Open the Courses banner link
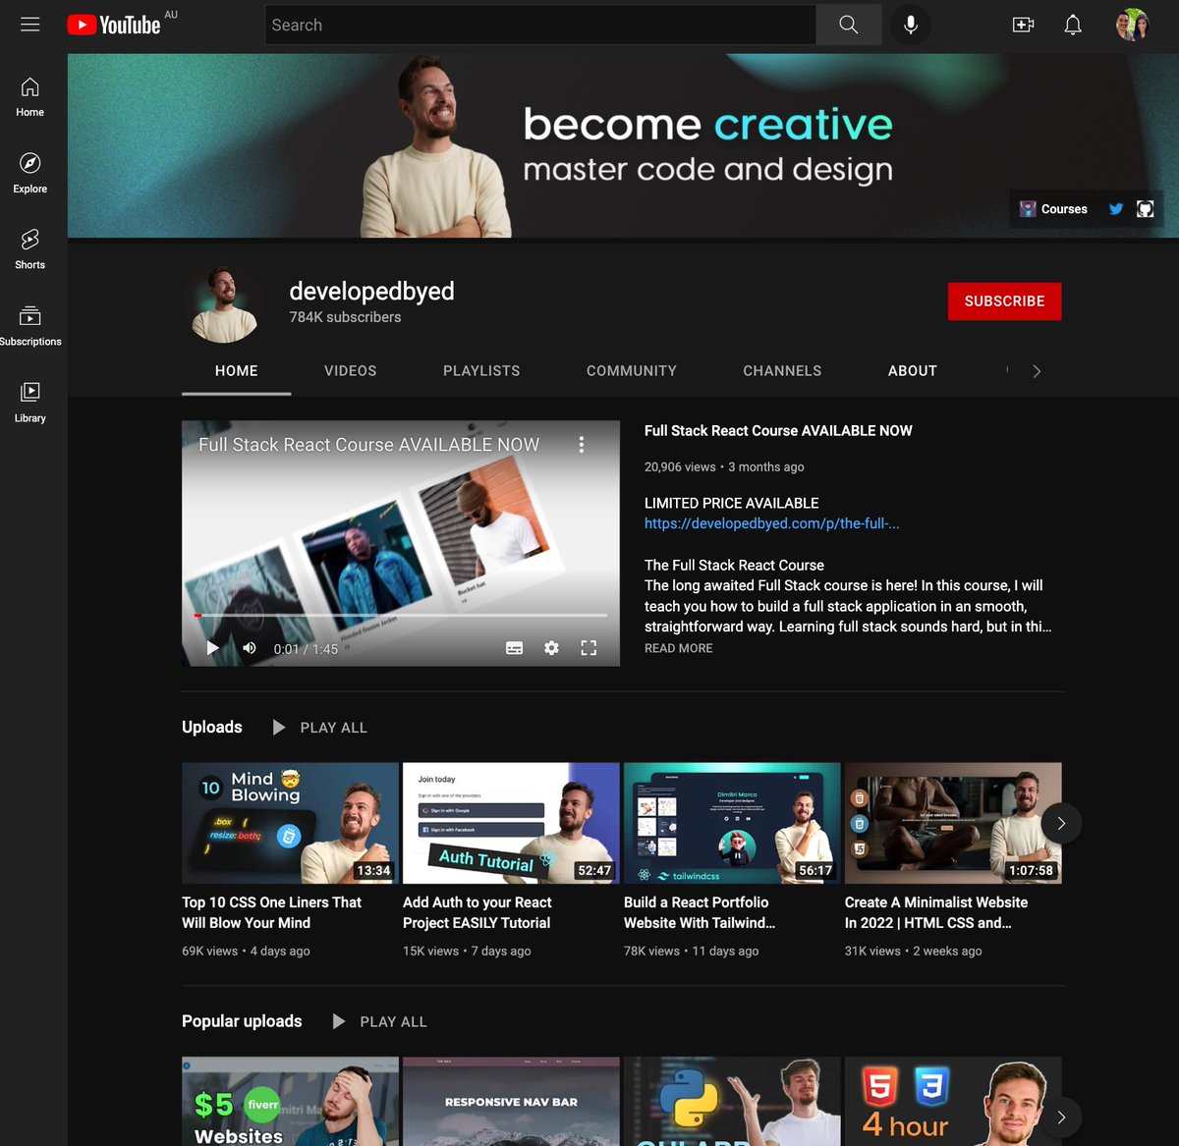The height and width of the screenshot is (1146, 1179). coord(1053,209)
